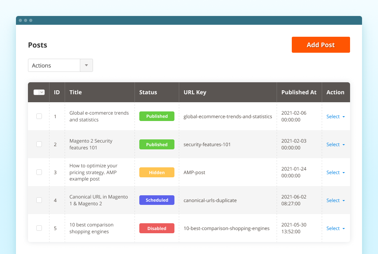Click the Title column header

75,92
